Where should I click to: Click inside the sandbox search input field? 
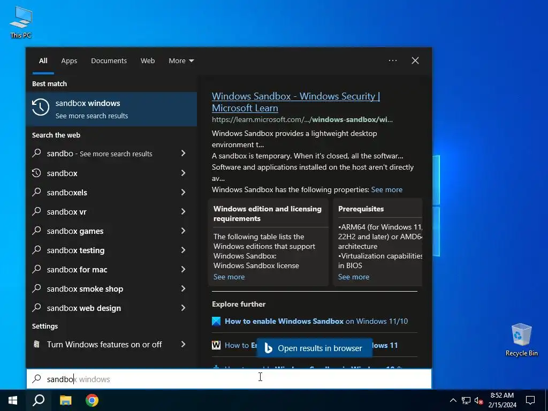pyautogui.click(x=229, y=379)
